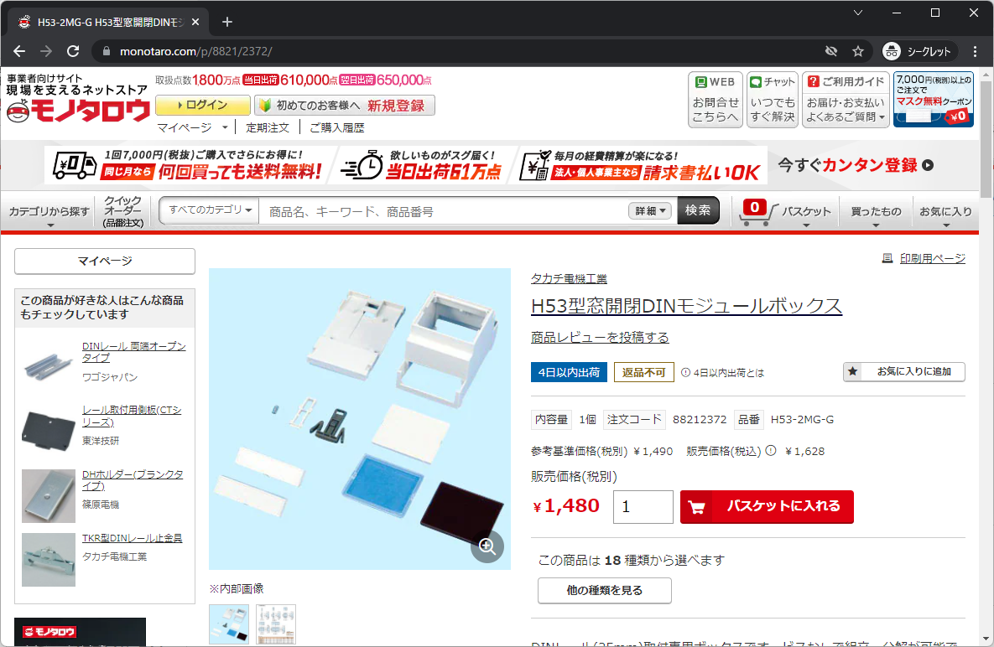Open TKR型DINレール止金具 link
The image size is (994, 647).
click(x=132, y=538)
